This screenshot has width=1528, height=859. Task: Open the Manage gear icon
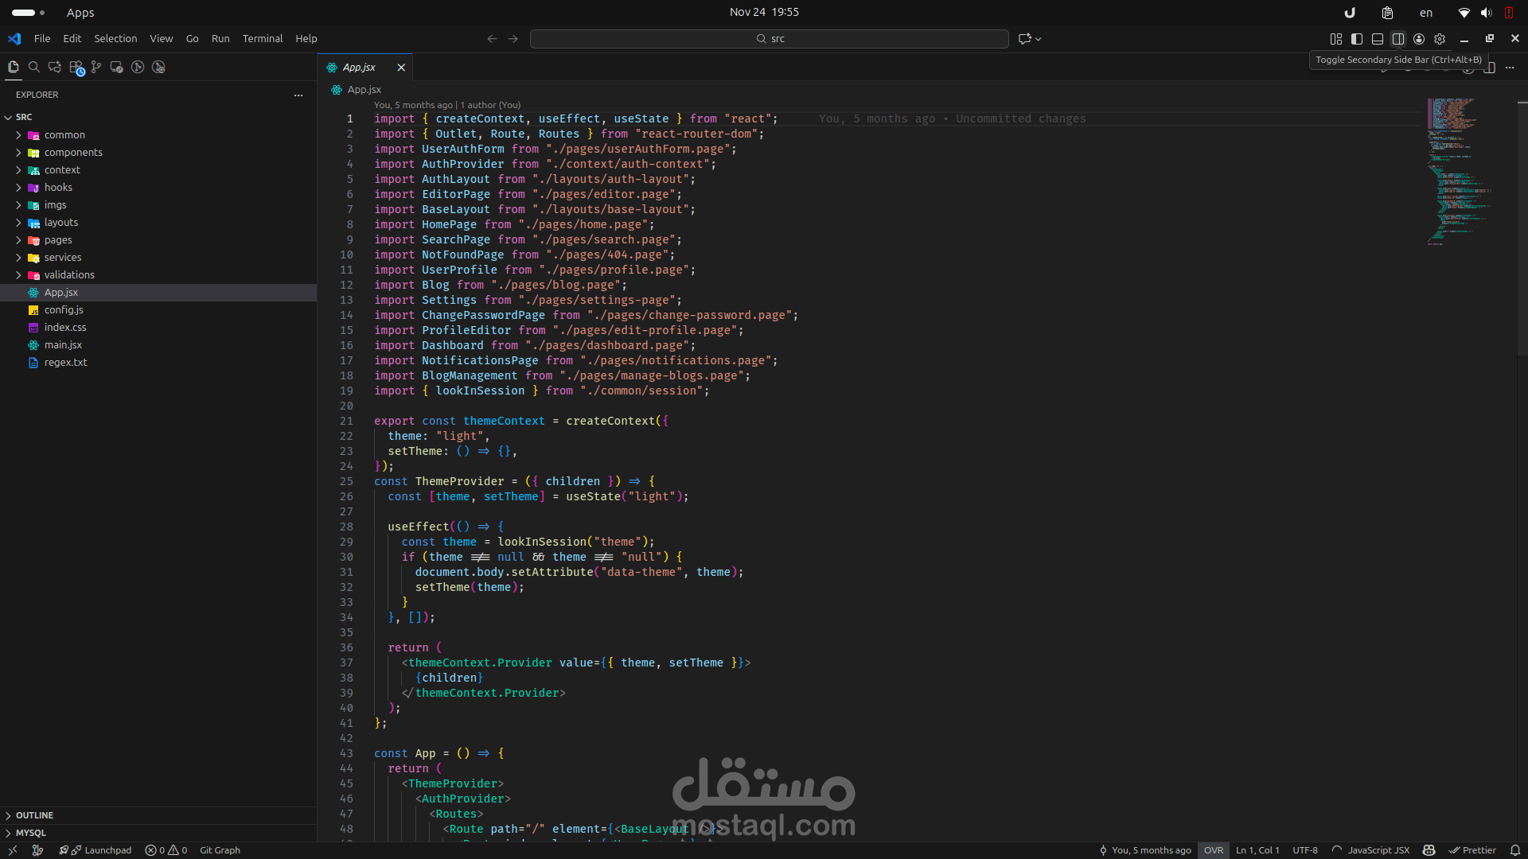1440,39
